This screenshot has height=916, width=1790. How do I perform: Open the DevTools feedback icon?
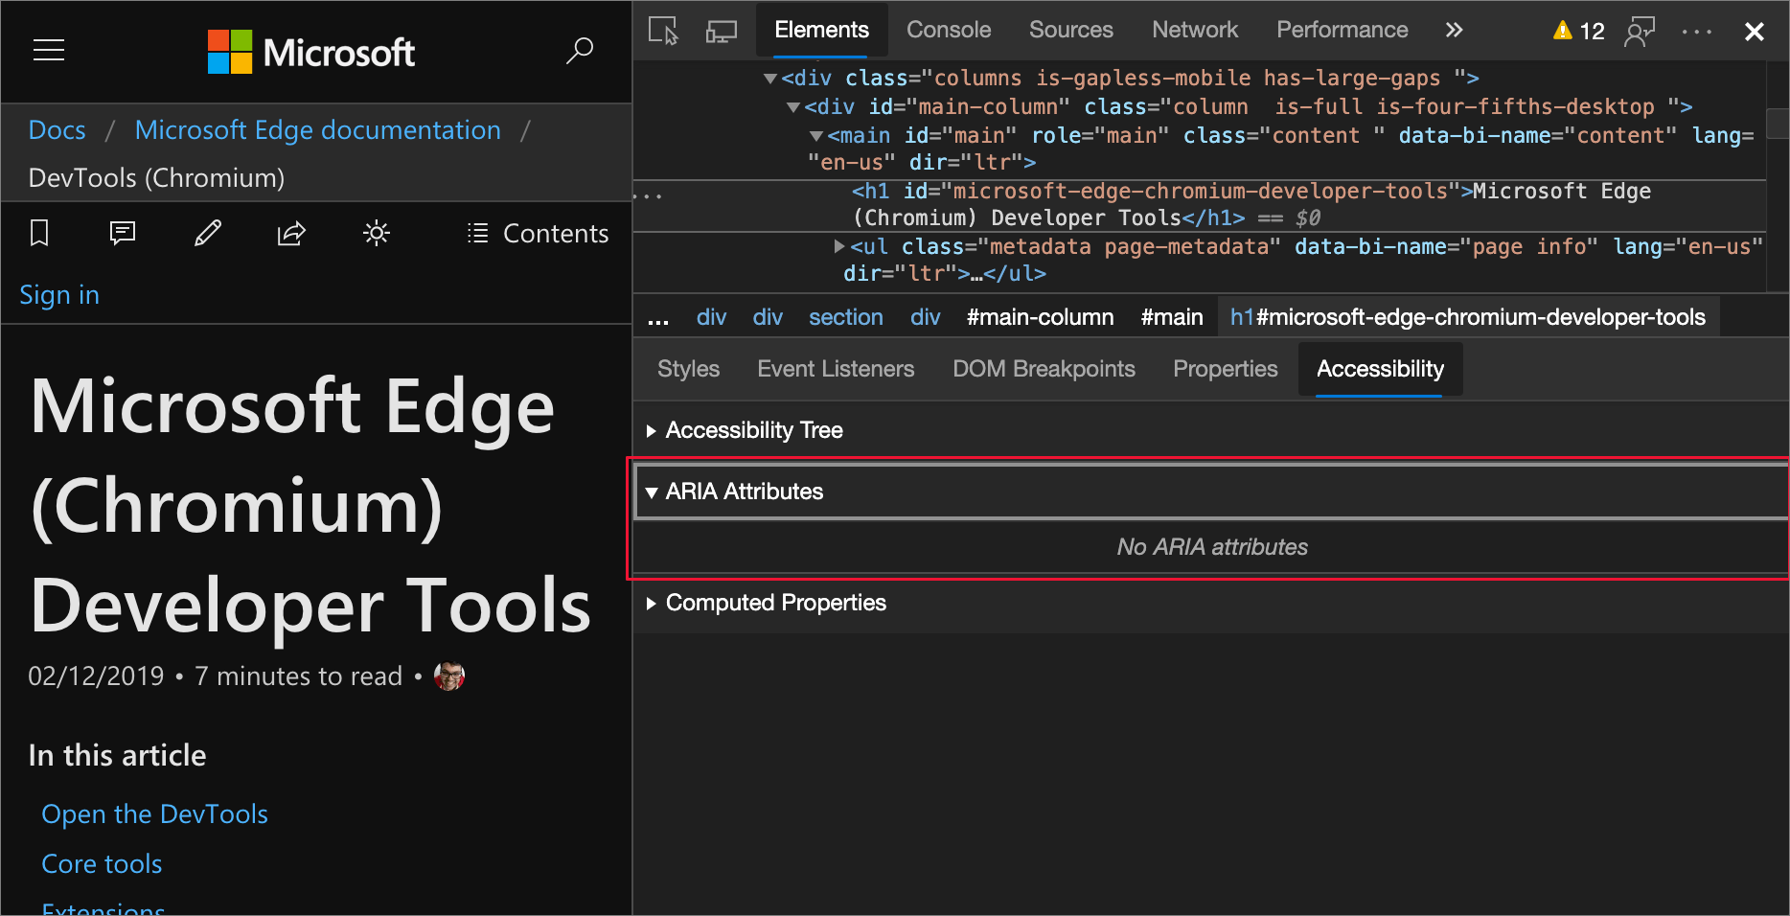(x=1641, y=31)
